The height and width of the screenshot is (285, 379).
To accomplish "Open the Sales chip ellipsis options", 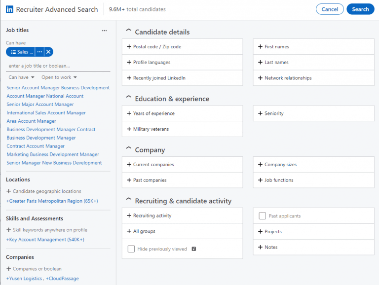I will click(39, 52).
